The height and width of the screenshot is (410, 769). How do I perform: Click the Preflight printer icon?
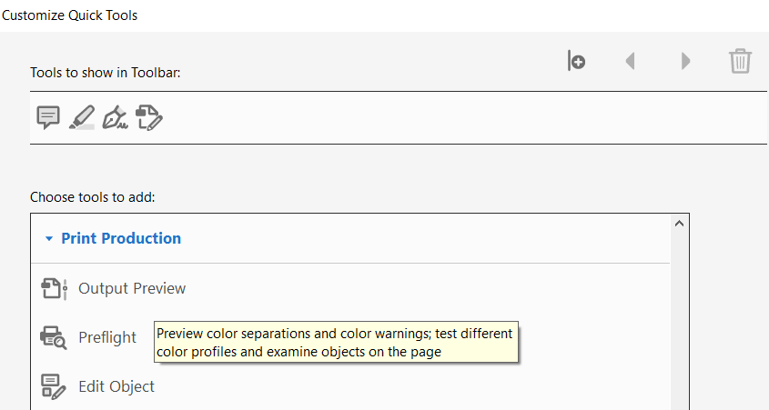point(54,337)
